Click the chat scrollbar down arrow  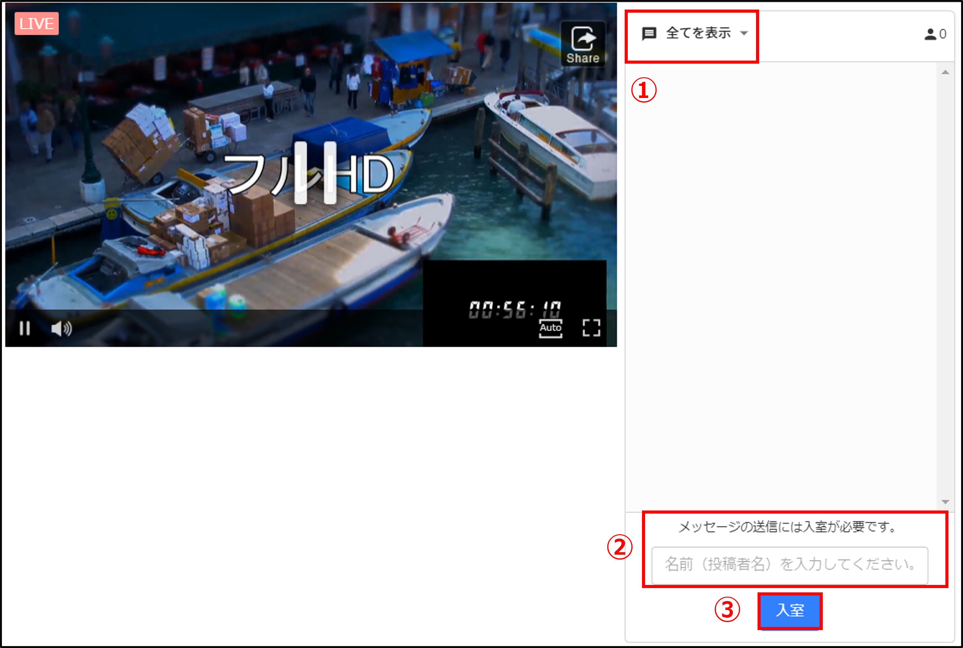tap(945, 502)
